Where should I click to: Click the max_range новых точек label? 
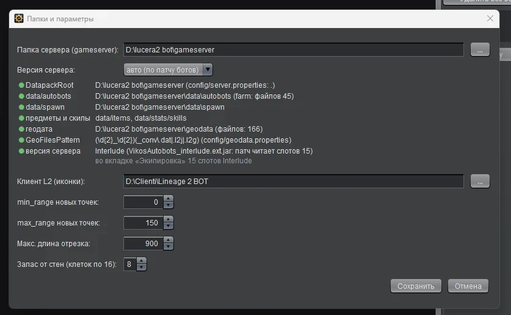click(59, 223)
